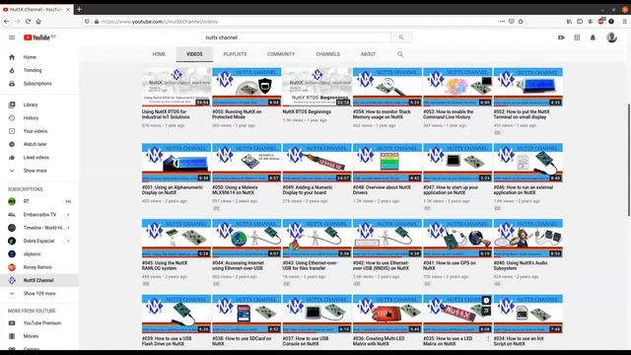Switch to the PLAYLISTS tab
631x355 pixels.
point(235,54)
